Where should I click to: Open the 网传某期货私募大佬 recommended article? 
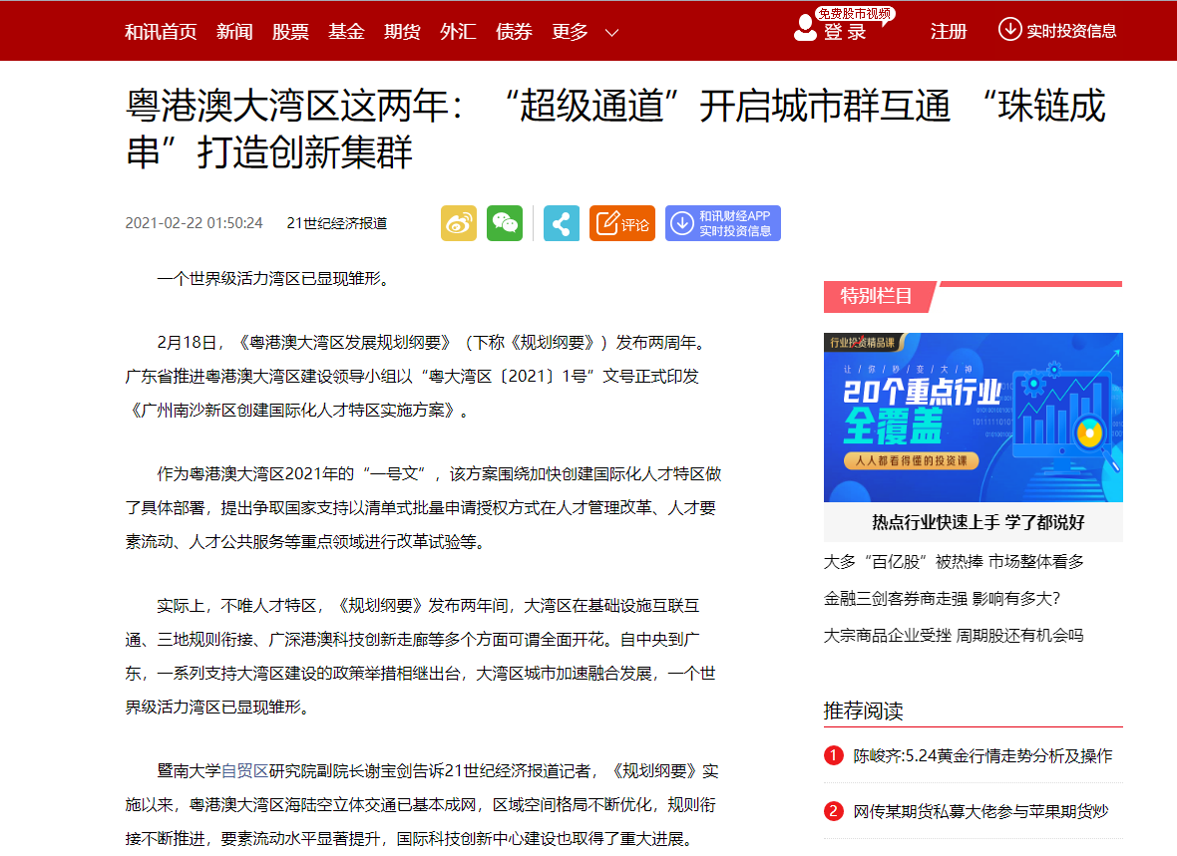click(981, 811)
